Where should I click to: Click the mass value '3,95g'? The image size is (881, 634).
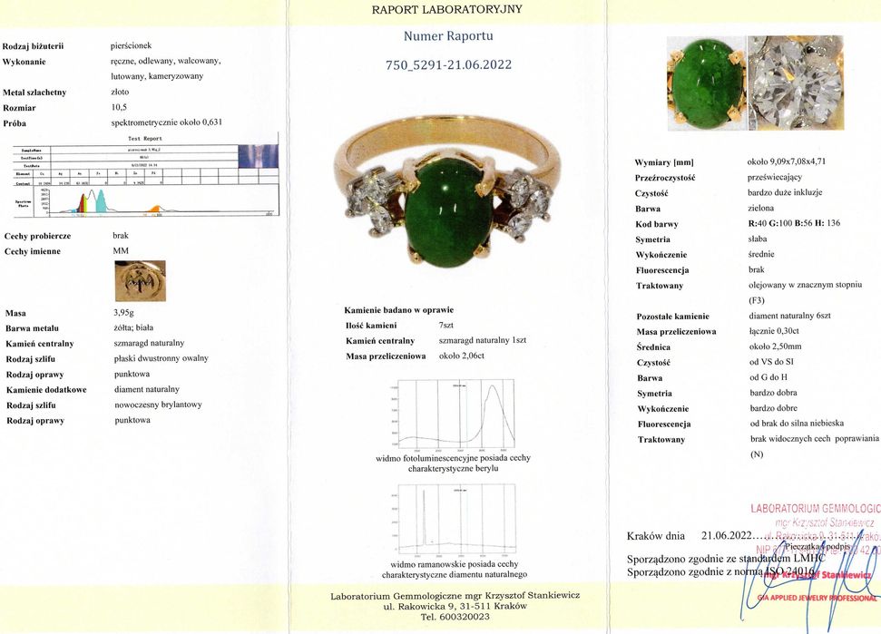[123, 313]
